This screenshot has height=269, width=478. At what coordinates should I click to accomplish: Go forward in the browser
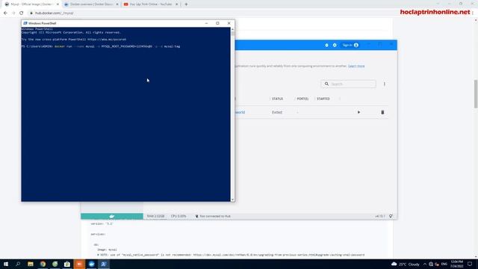point(13,13)
